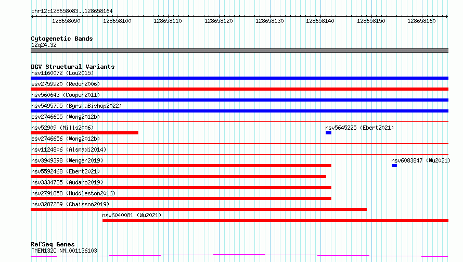The width and height of the screenshot is (463, 262).
Task: Select the 12q24.32 band label
Action: coord(44,45)
